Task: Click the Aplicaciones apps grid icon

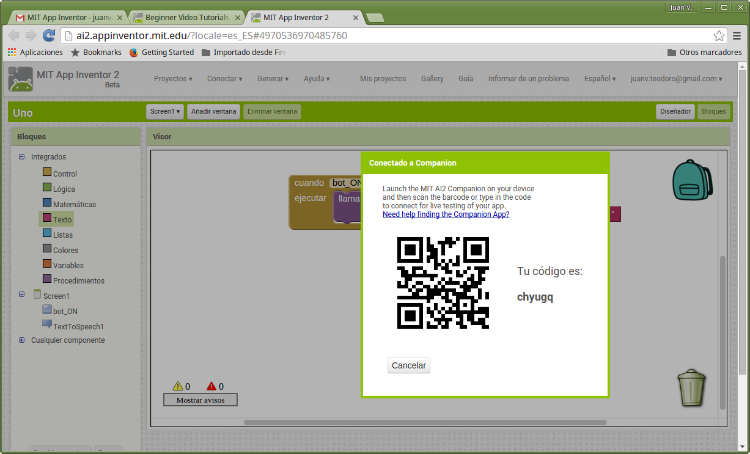Action: pos(12,53)
